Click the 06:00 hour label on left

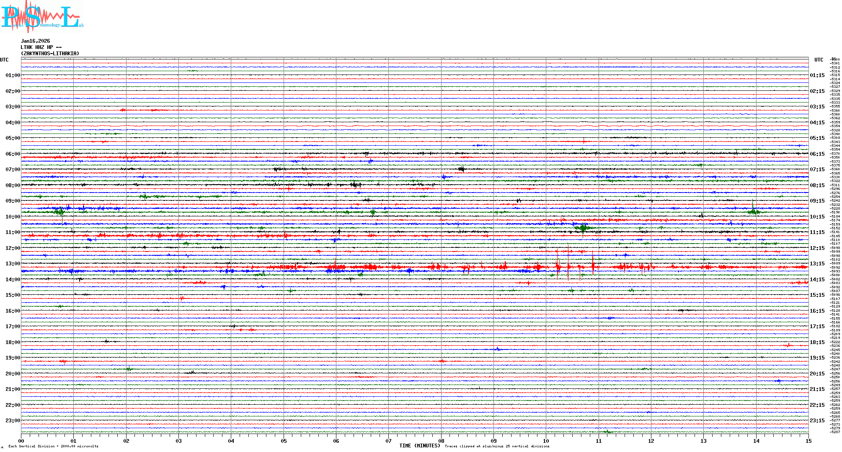click(x=13, y=154)
